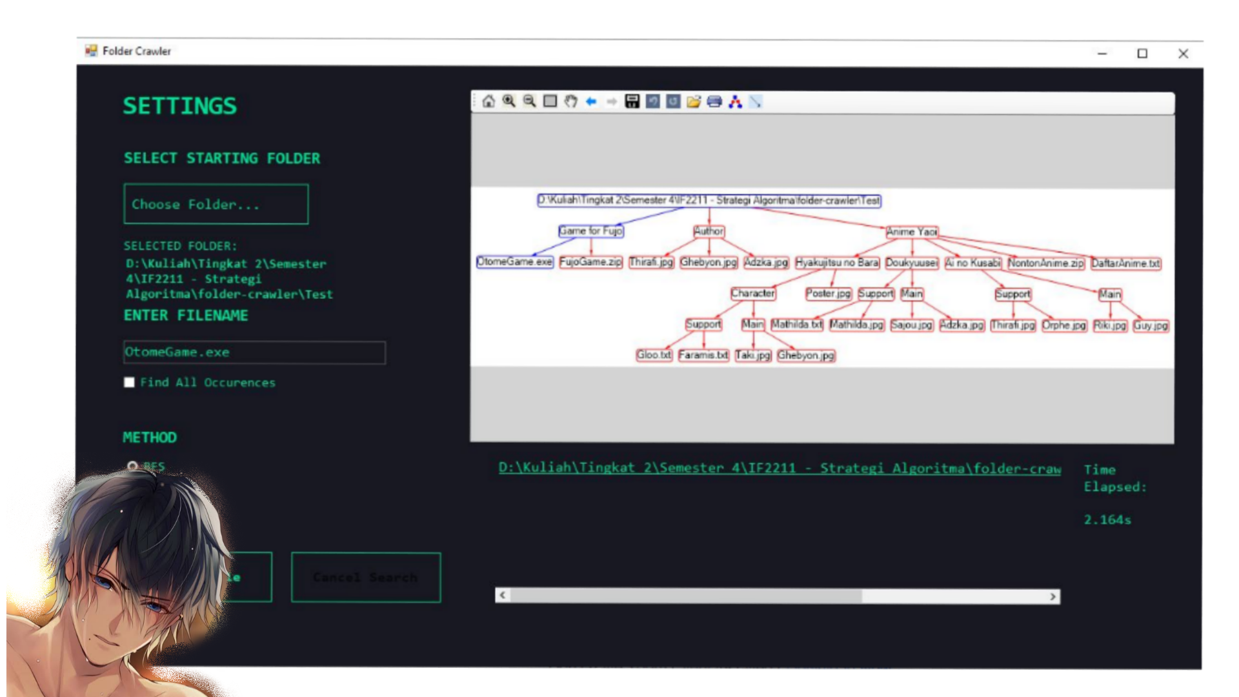1239x697 pixels.
Task: Print the graph with the printer icon
Action: (x=714, y=101)
